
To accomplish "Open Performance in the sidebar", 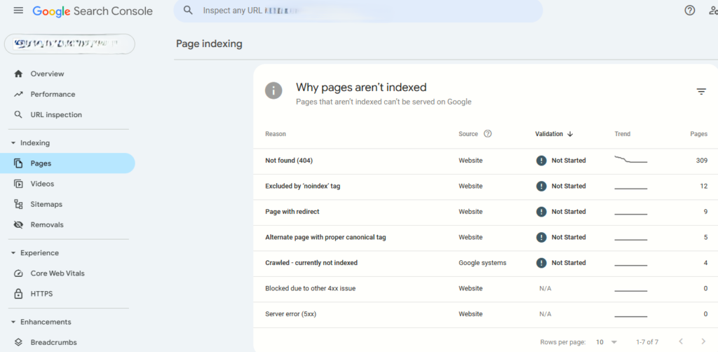I will click(x=68, y=94).
